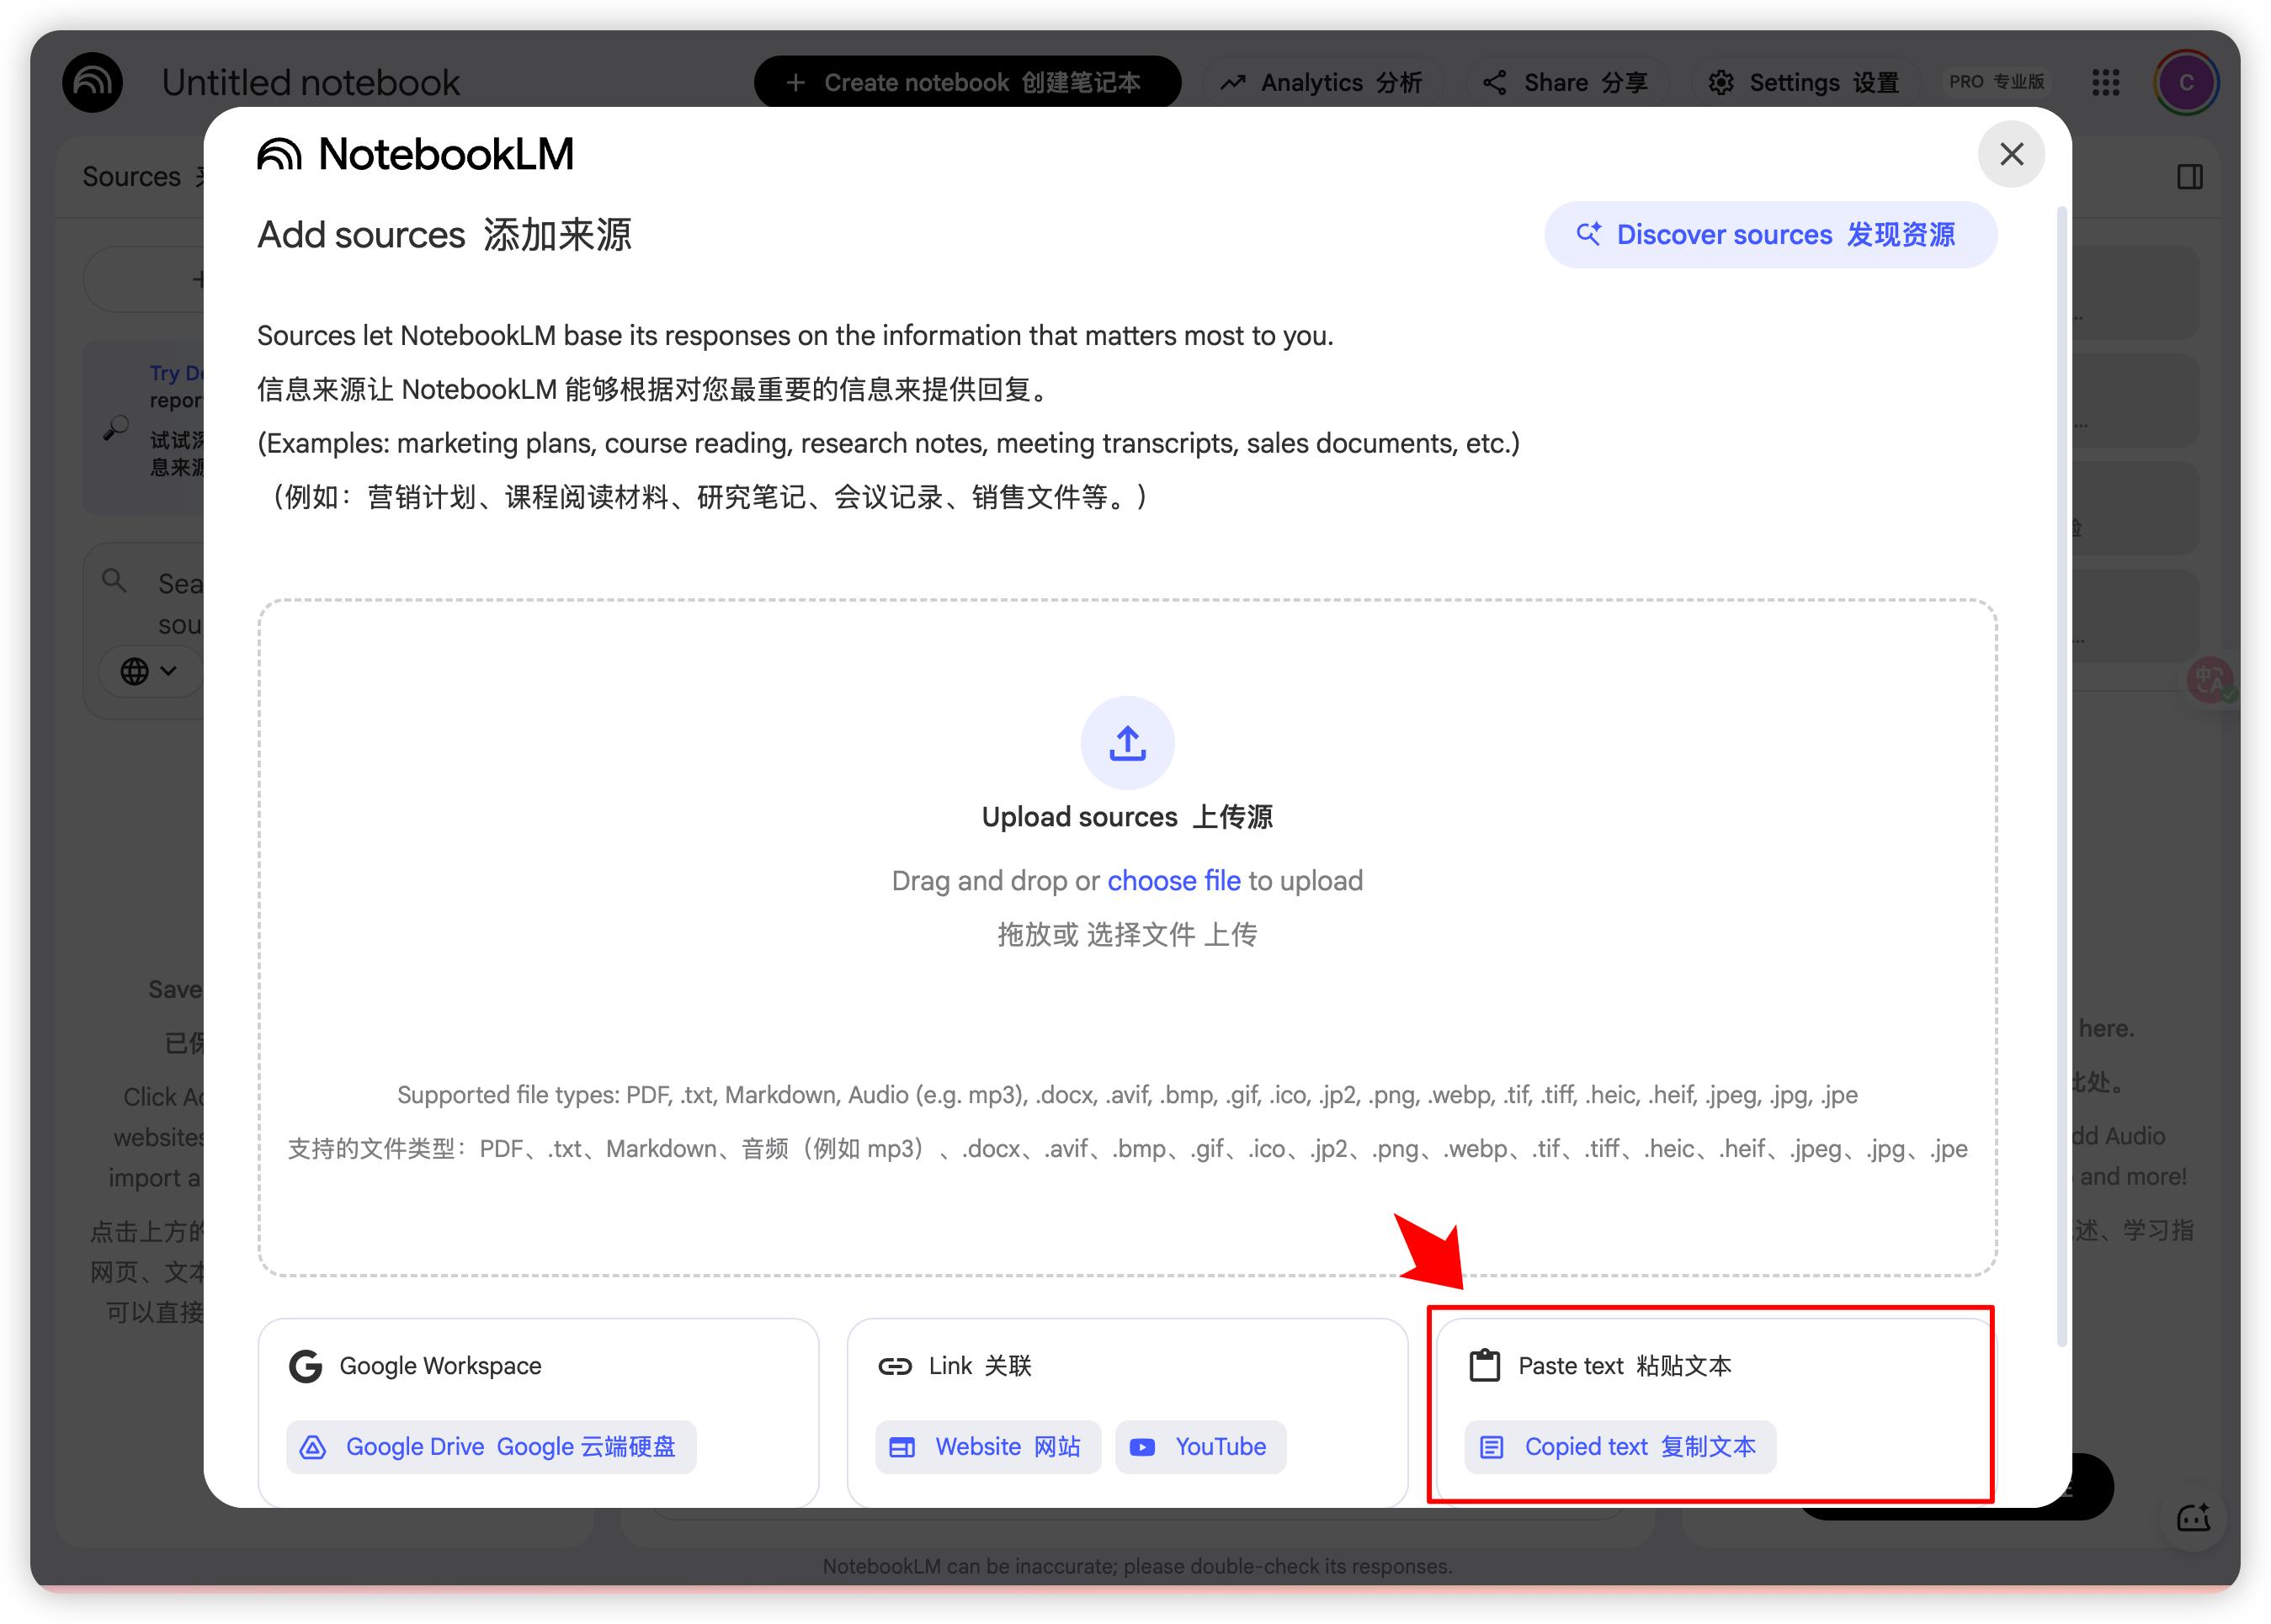The height and width of the screenshot is (1624, 2271).
Task: Toggle the side panel collapse icon
Action: tap(2189, 177)
